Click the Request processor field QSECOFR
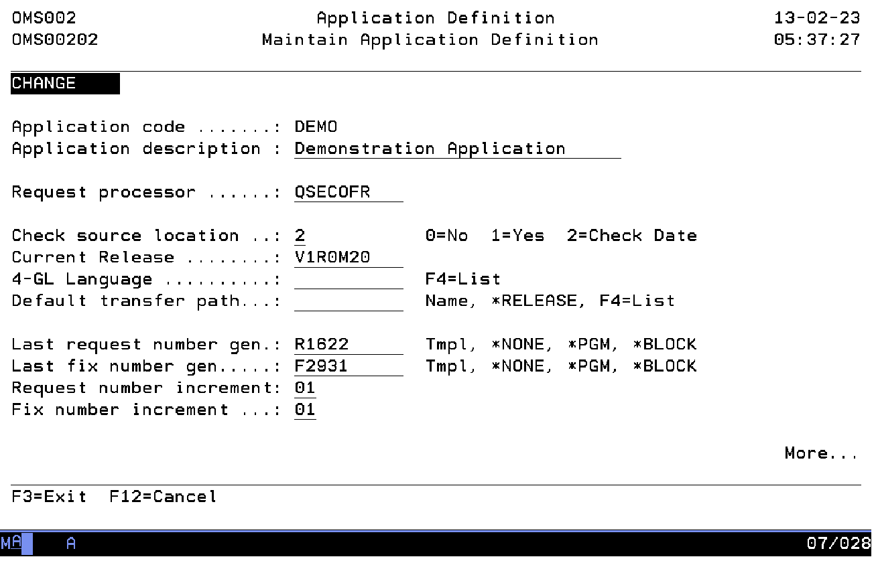876x561 pixels. click(349, 192)
